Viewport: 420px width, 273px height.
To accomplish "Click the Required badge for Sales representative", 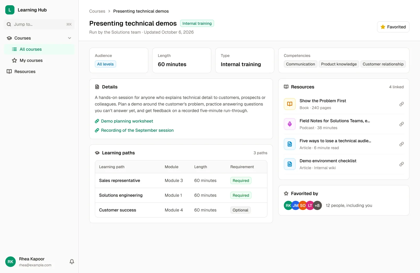I will click(241, 181).
